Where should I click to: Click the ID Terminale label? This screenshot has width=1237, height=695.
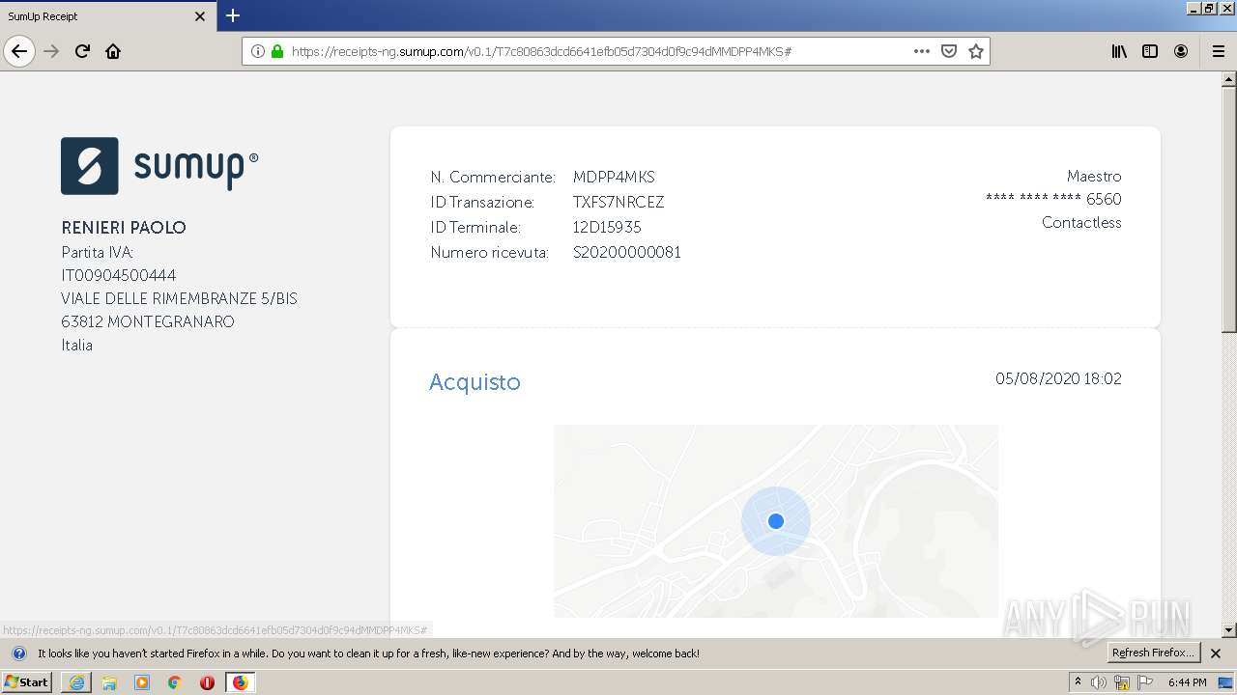(x=475, y=228)
